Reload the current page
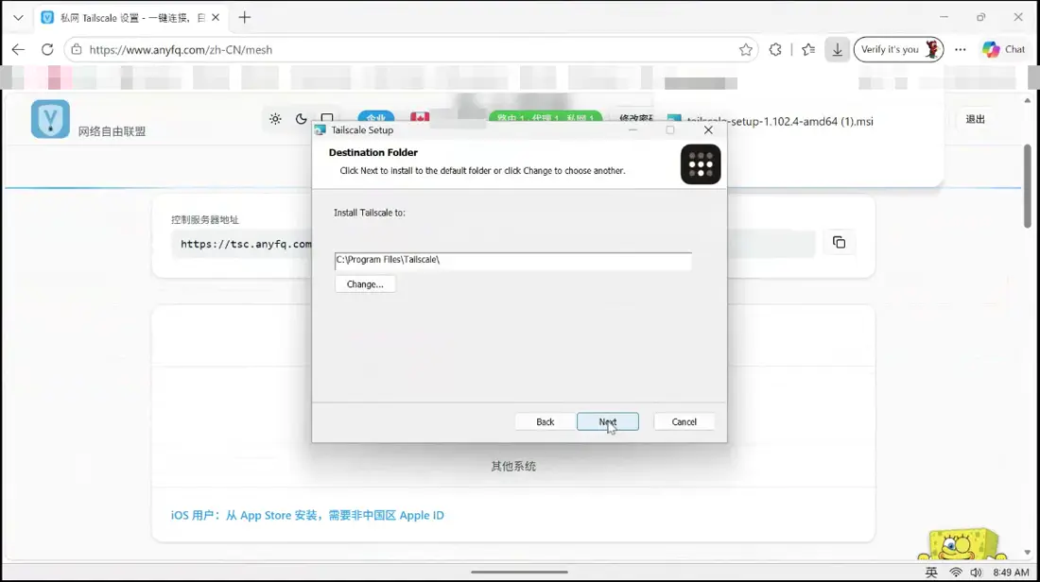The height and width of the screenshot is (582, 1040). point(47,50)
